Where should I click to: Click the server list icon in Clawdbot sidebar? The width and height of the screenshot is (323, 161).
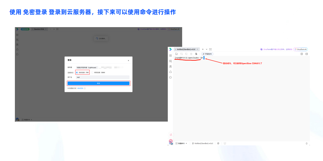click(17, 40)
